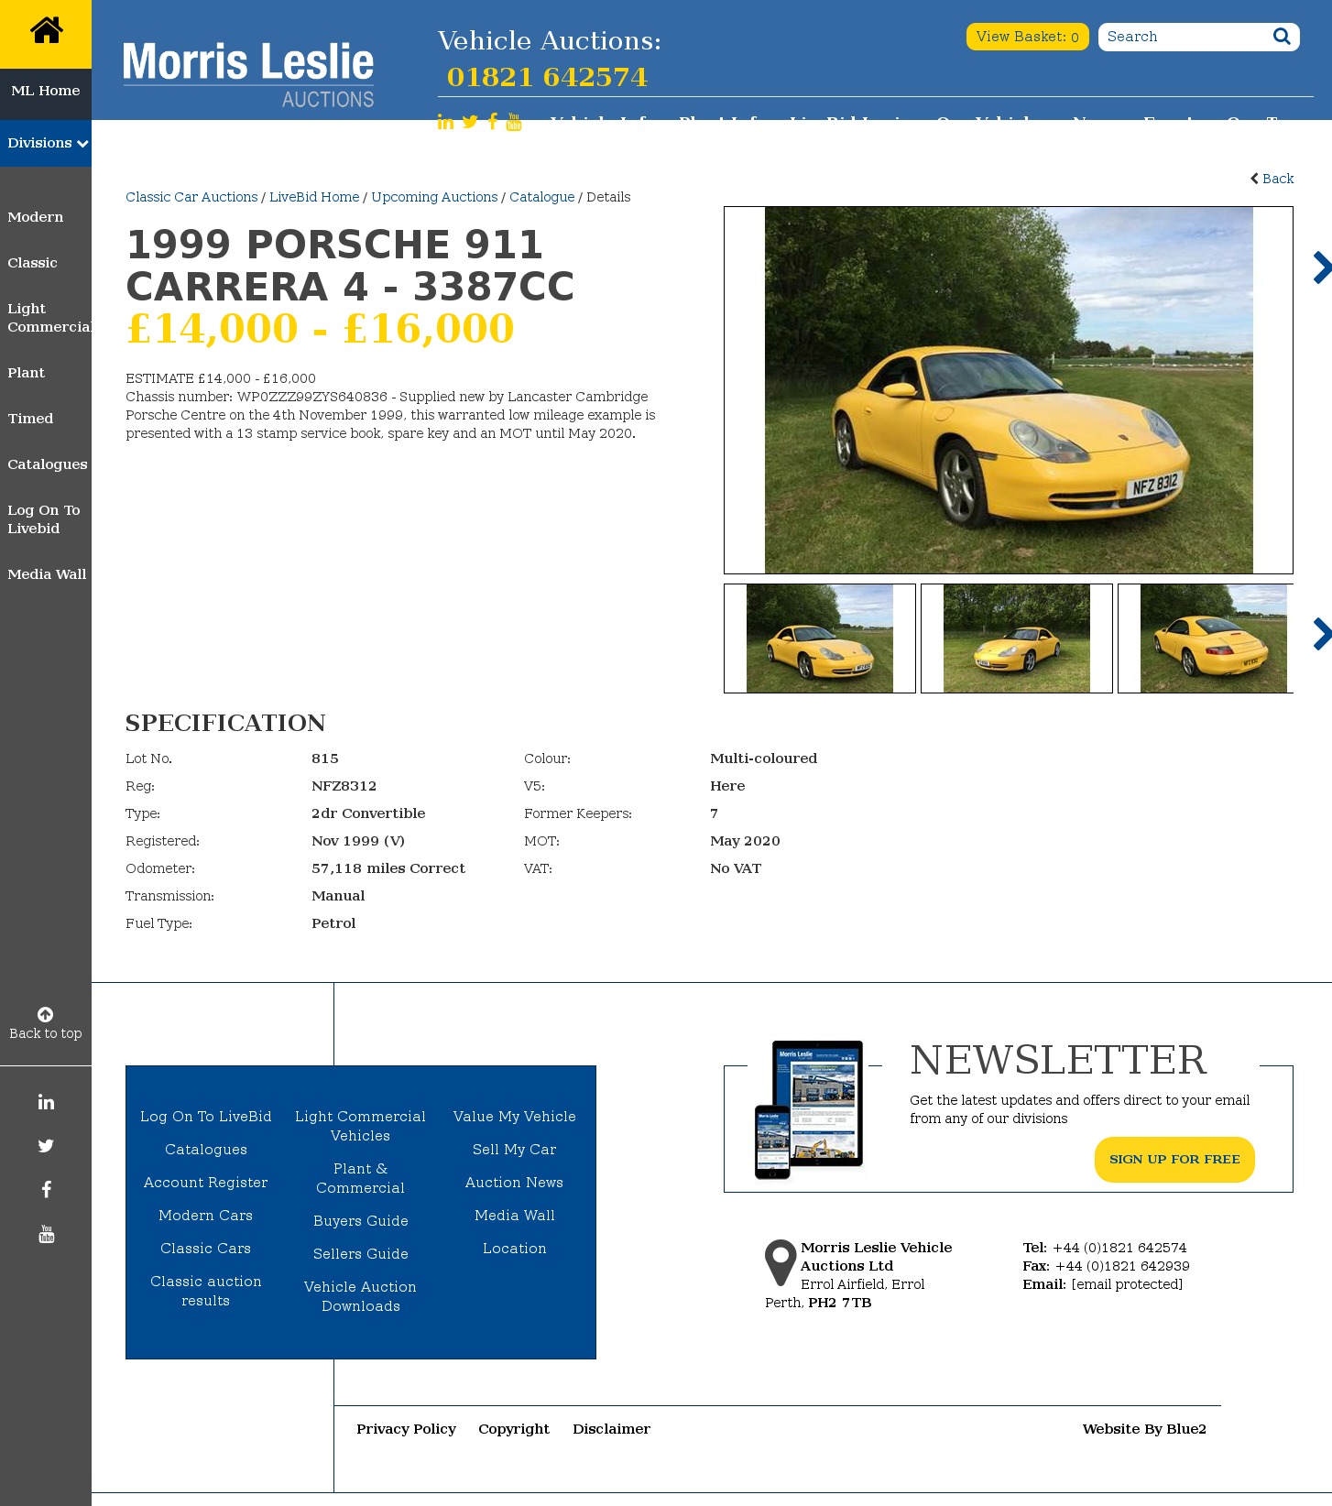Screen dimensions: 1332x1506
Task: Select Timed in sidebar menu
Action: pyautogui.click(x=30, y=419)
